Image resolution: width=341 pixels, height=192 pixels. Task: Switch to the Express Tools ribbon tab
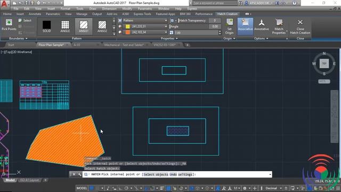(142, 14)
